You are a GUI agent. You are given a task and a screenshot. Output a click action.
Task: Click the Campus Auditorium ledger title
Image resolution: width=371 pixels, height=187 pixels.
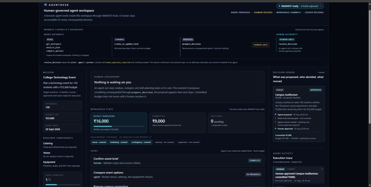(x=286, y=95)
